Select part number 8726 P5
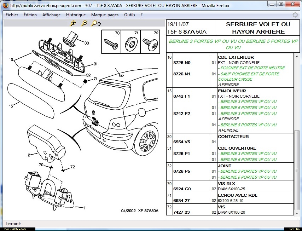 182,171
